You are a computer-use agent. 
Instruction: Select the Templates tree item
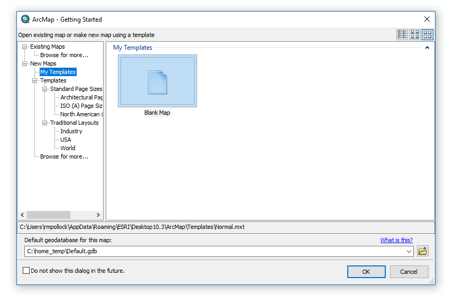pos(53,80)
